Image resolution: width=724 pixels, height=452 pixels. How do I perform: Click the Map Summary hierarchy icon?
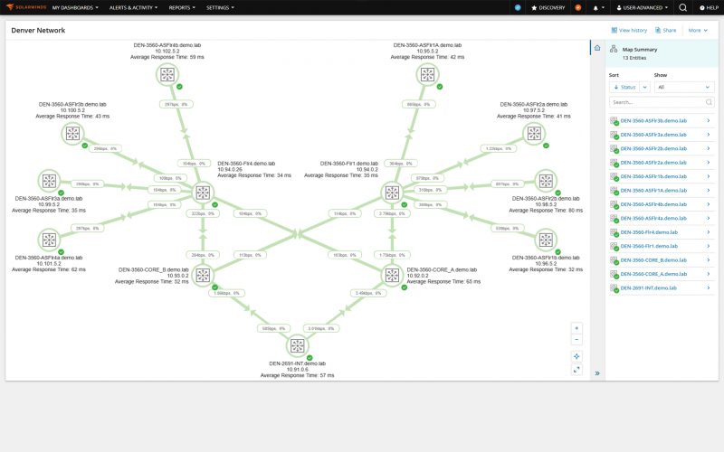(614, 49)
